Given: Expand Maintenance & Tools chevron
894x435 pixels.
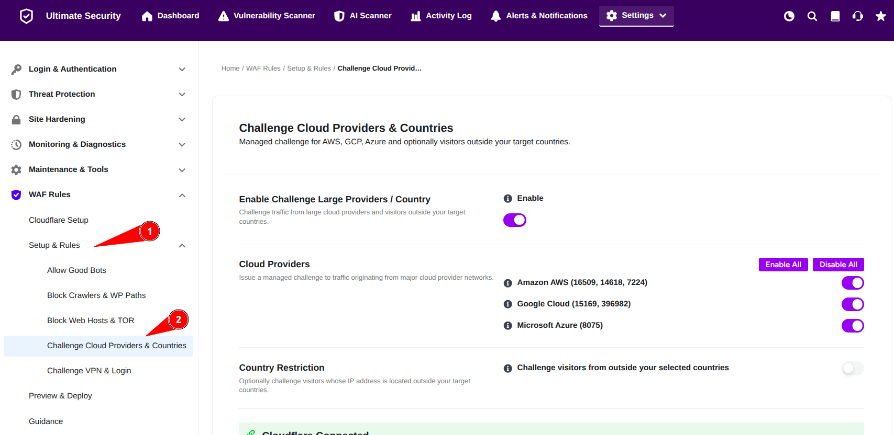Looking at the screenshot, I should click(x=182, y=169).
